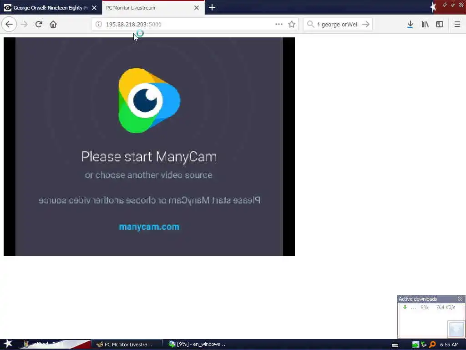Go back to the previous page

click(x=9, y=24)
